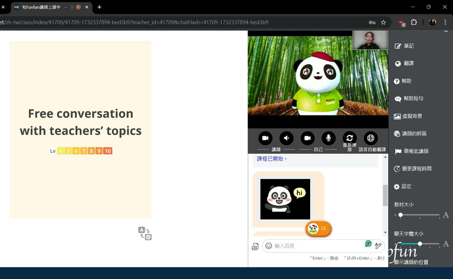Click the material translate icon below slide
Image resolution: width=453 pixels, height=279 pixels.
[145, 233]
